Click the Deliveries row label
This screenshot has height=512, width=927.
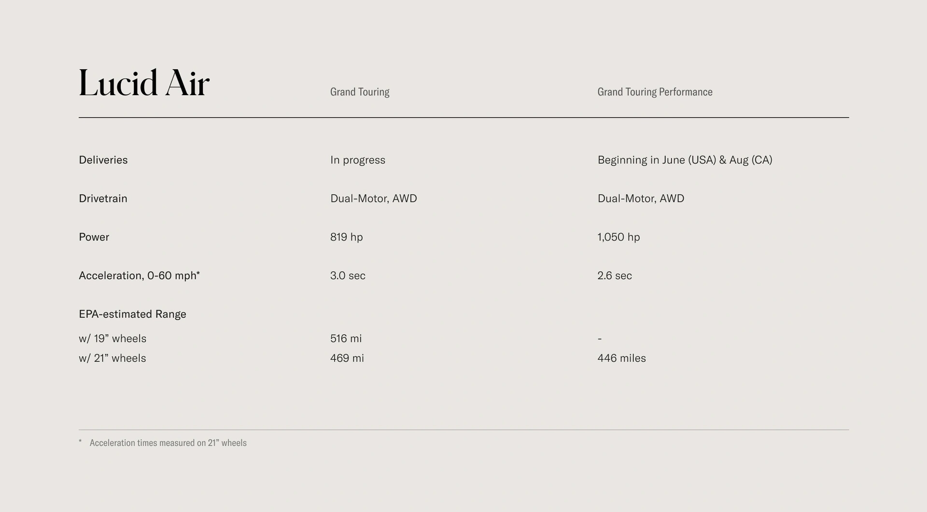pos(103,160)
